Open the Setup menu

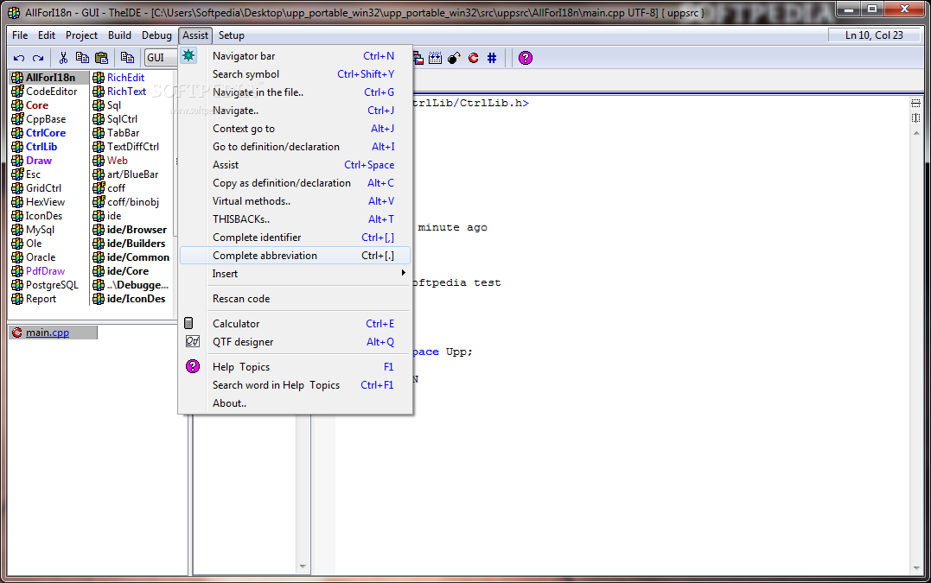click(x=231, y=35)
